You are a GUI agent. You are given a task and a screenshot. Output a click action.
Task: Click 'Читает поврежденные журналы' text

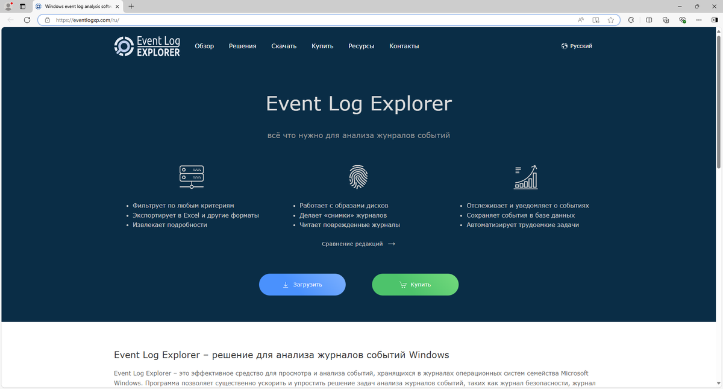click(350, 225)
